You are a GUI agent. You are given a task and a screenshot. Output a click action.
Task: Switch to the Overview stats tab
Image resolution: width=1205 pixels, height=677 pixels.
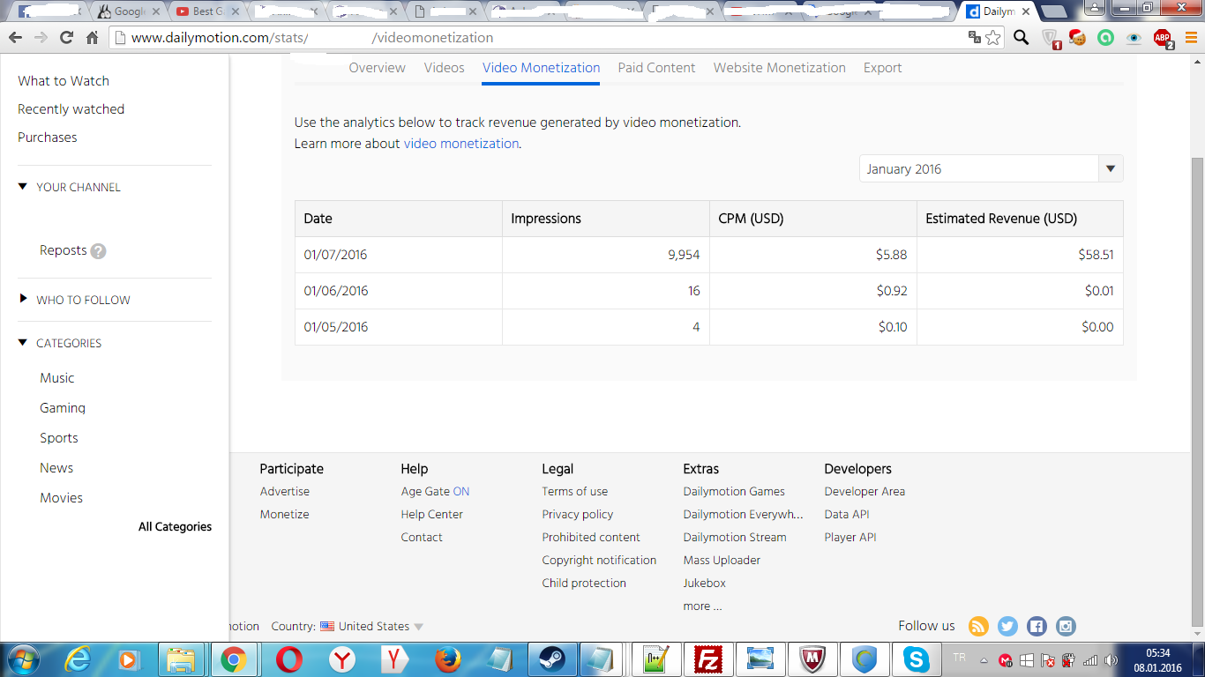coord(378,68)
